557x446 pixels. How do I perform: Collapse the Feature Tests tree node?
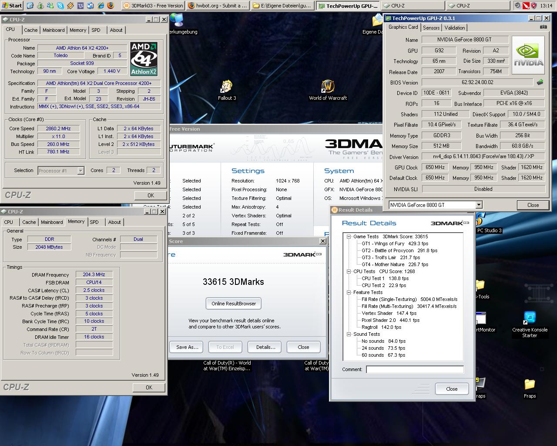point(349,292)
